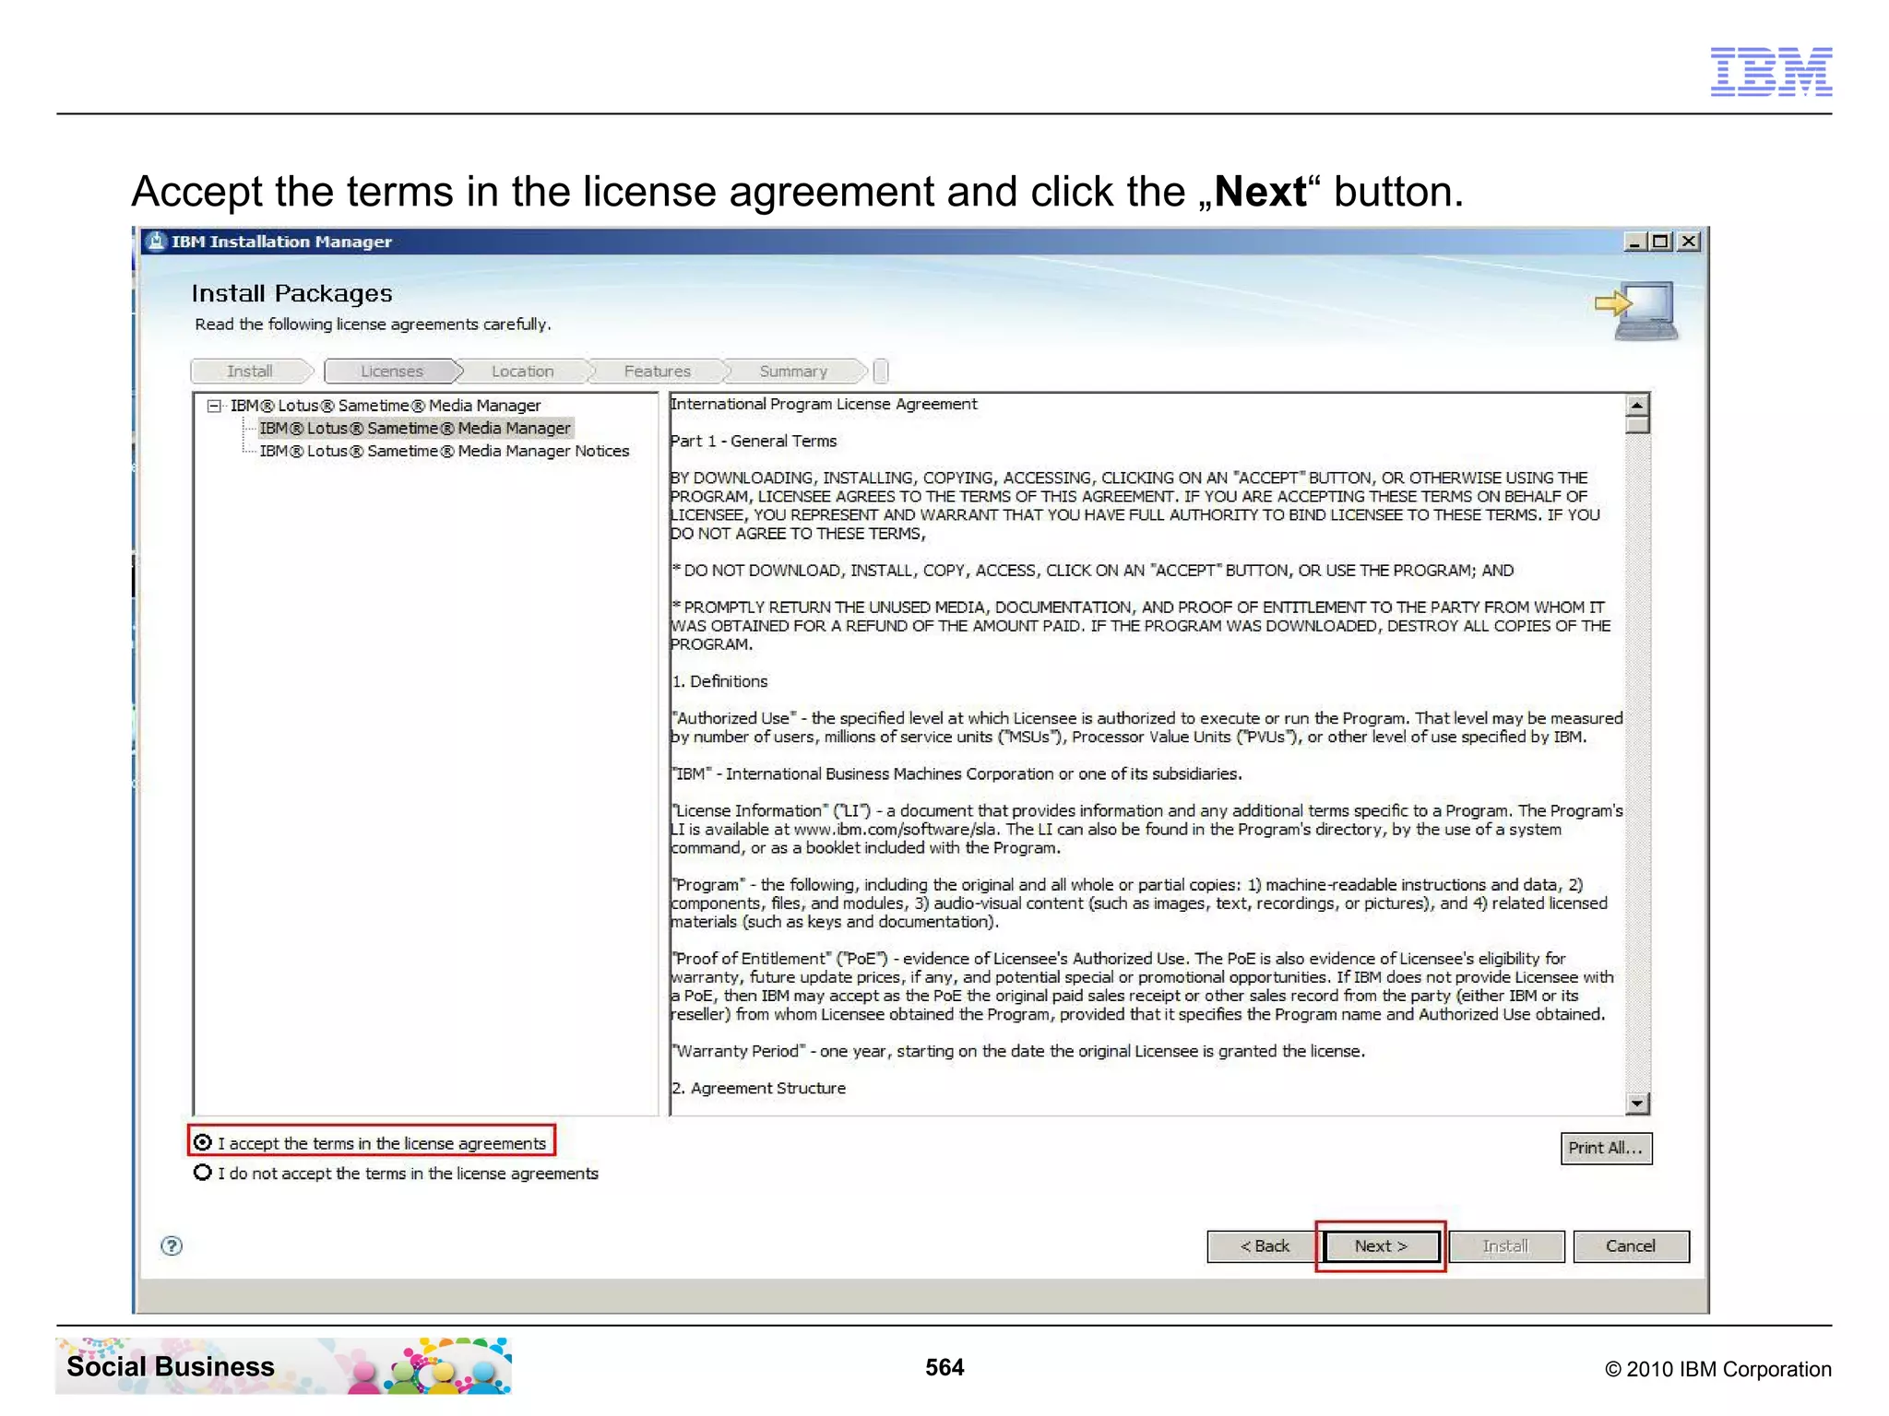1889x1416 pixels.
Task: Select the root Sametime Media Manager node
Action: [386, 406]
